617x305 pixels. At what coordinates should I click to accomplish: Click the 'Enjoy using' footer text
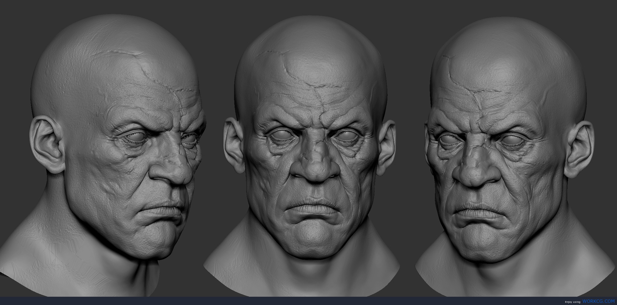point(572,302)
